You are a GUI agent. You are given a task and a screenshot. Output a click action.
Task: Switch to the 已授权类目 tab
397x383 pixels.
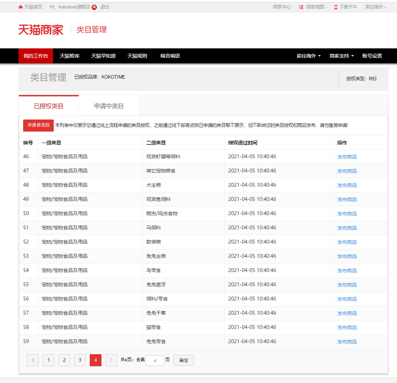coord(49,106)
